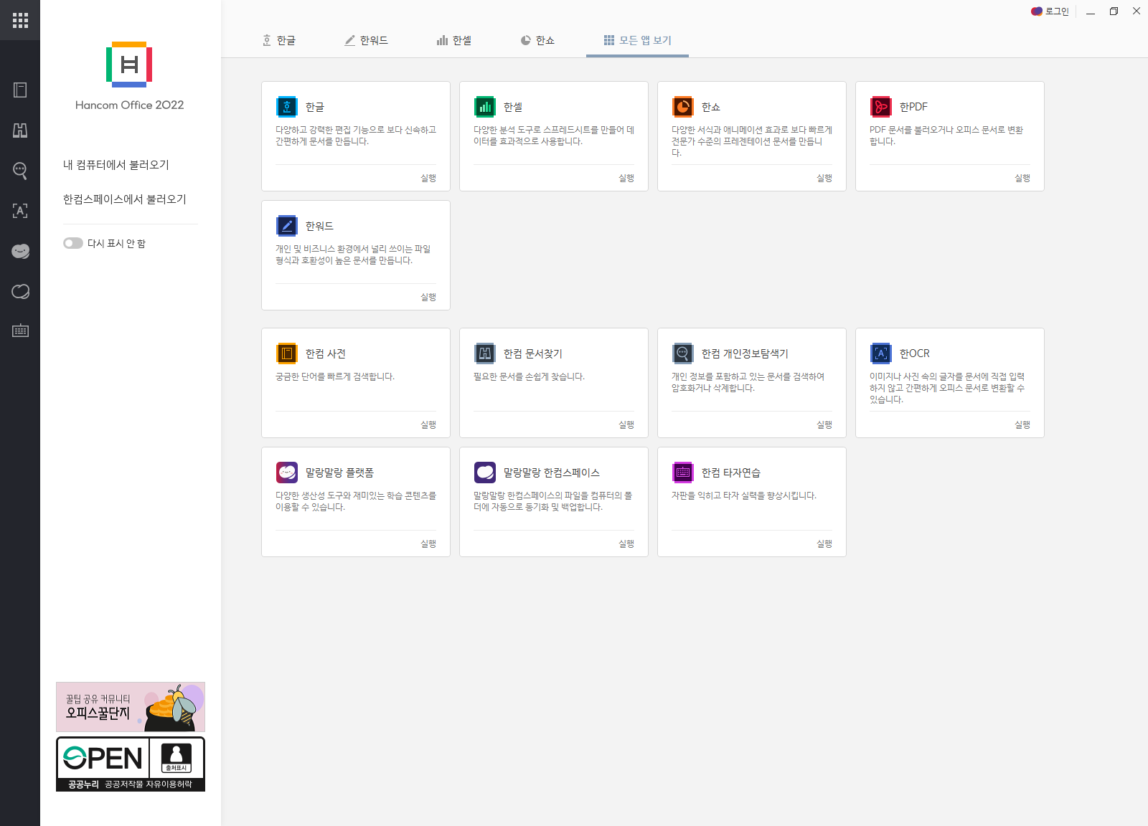Viewport: 1148px width, 826px height.
Task: Open Malang Malang platform sidebar icon
Action: 20,251
